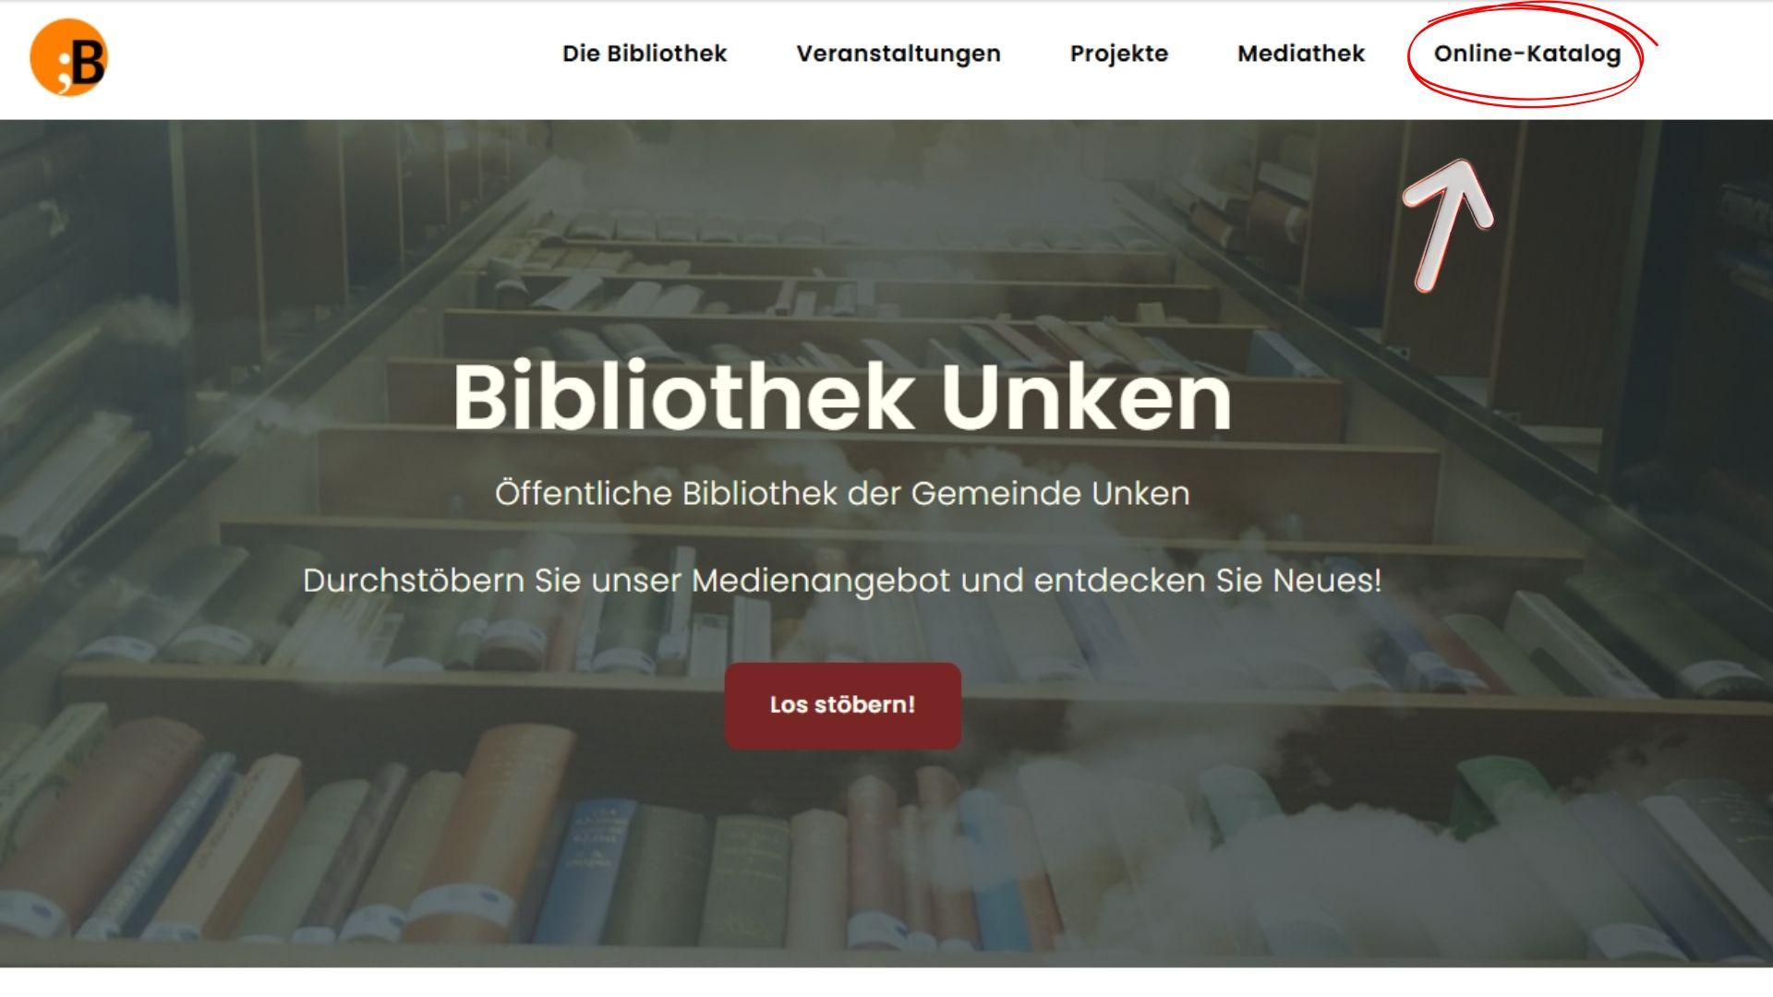Click the Los stöbern! button
Viewport: 1773px width, 997px height.
[x=842, y=705]
